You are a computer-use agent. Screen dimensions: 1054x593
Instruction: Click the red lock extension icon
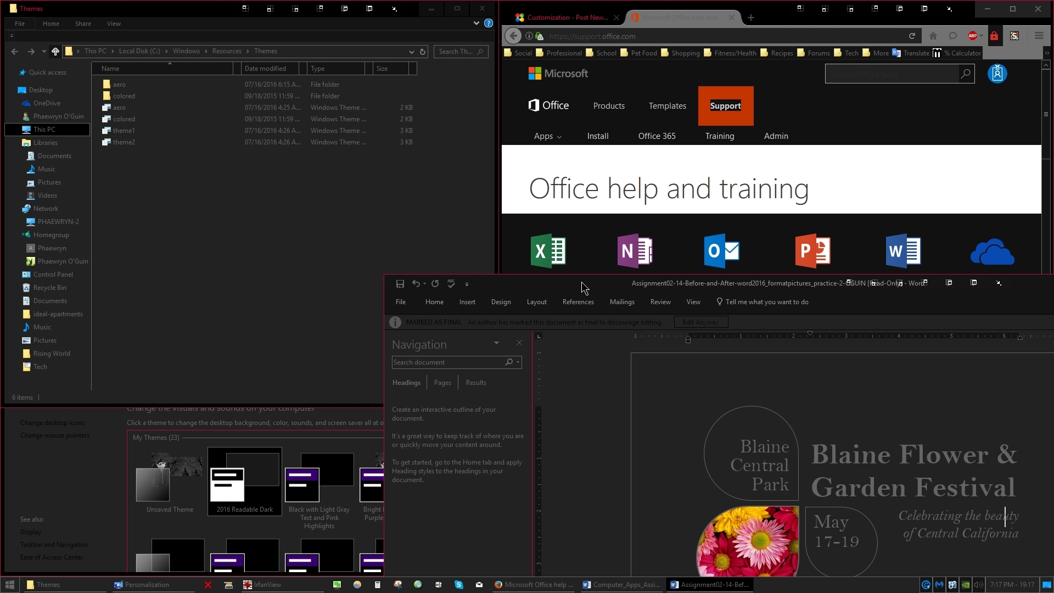click(x=994, y=36)
